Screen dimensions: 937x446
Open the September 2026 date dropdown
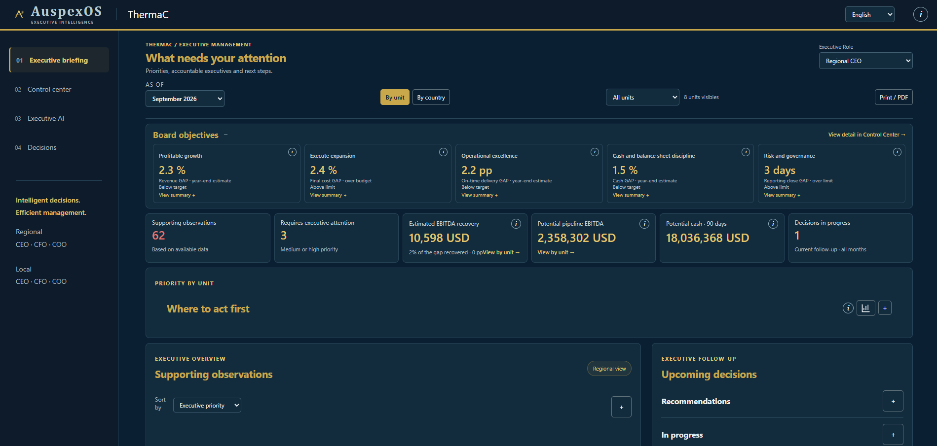click(x=185, y=99)
